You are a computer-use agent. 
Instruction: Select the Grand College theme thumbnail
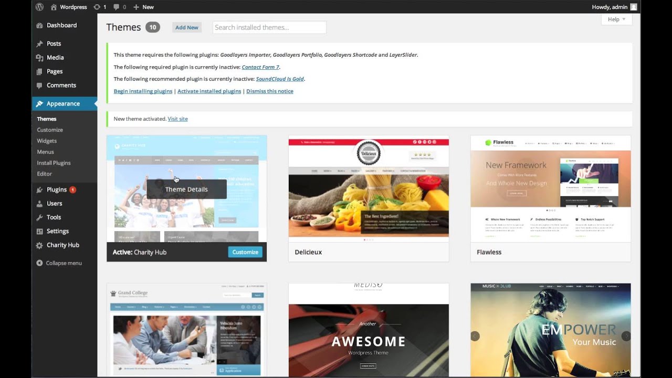(186, 330)
